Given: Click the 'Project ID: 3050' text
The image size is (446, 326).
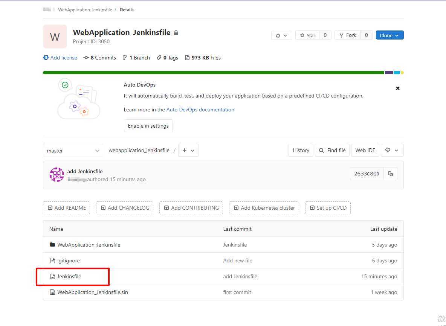Looking at the screenshot, I should [91, 41].
